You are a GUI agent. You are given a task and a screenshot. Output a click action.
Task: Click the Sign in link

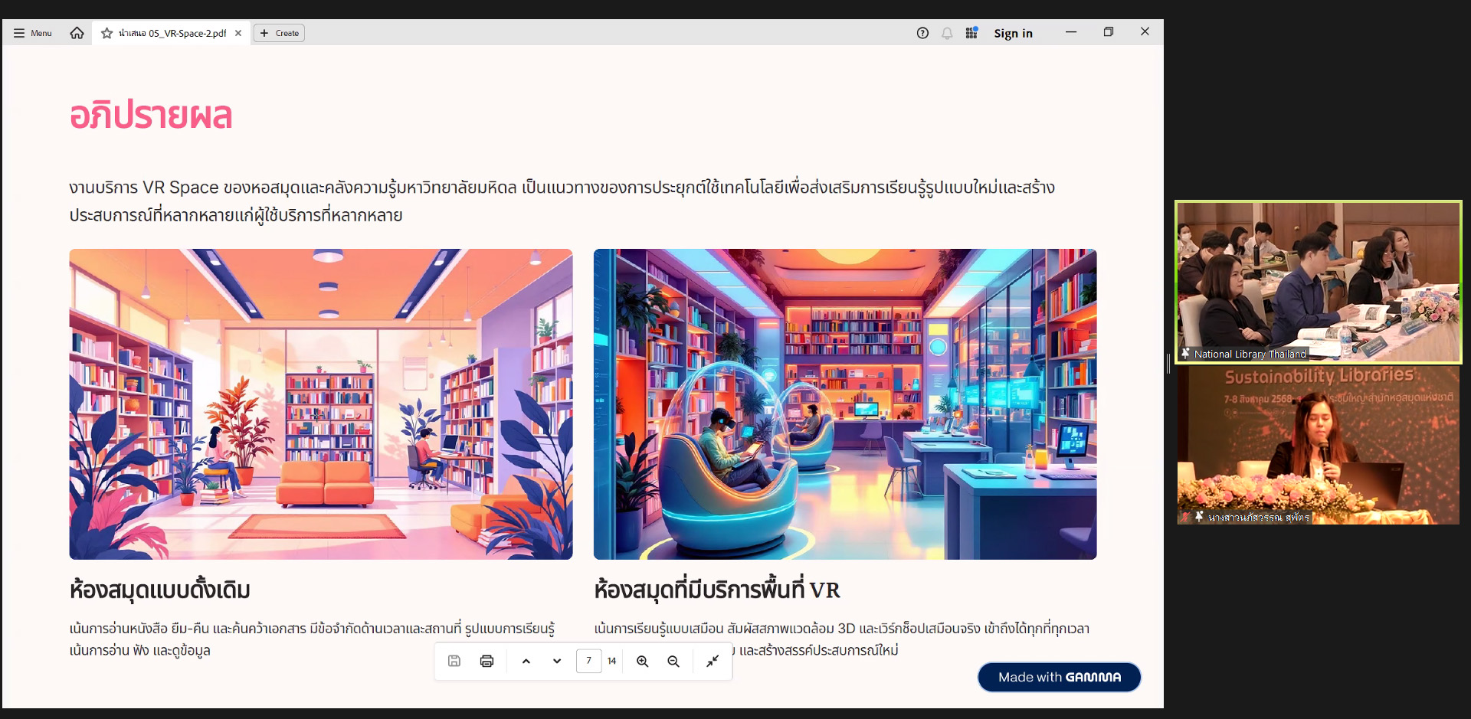click(x=1013, y=33)
